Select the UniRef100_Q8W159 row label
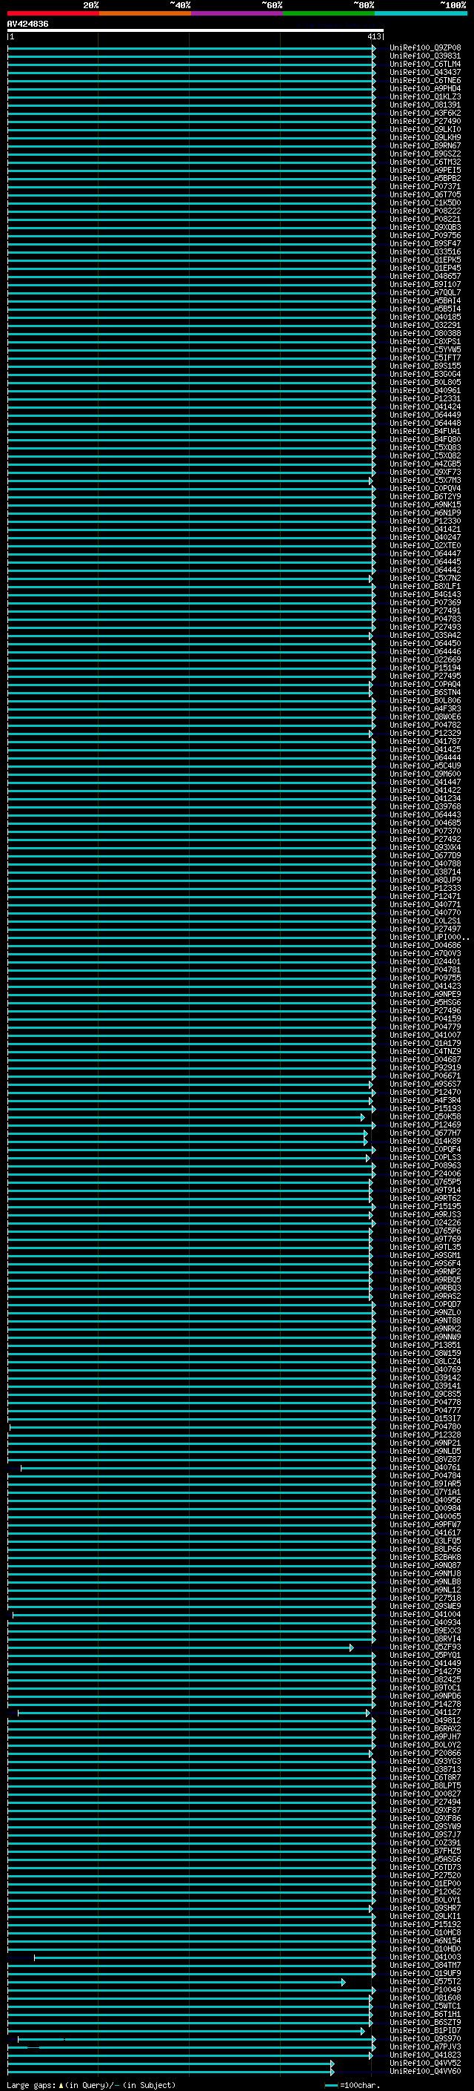 coord(424,1353)
